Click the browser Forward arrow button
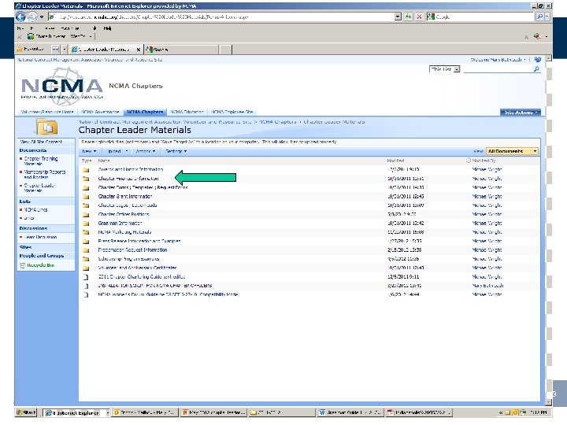Image resolution: width=567 pixels, height=425 pixels. [32, 17]
